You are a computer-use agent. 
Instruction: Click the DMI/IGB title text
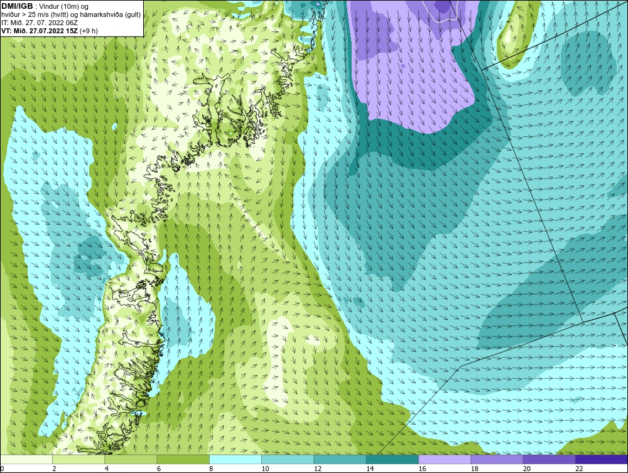coord(17,6)
